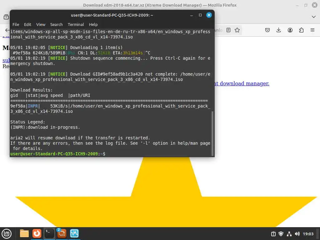320x240 pixels.
Task: Open security shield tray icon
Action: coord(281,234)
